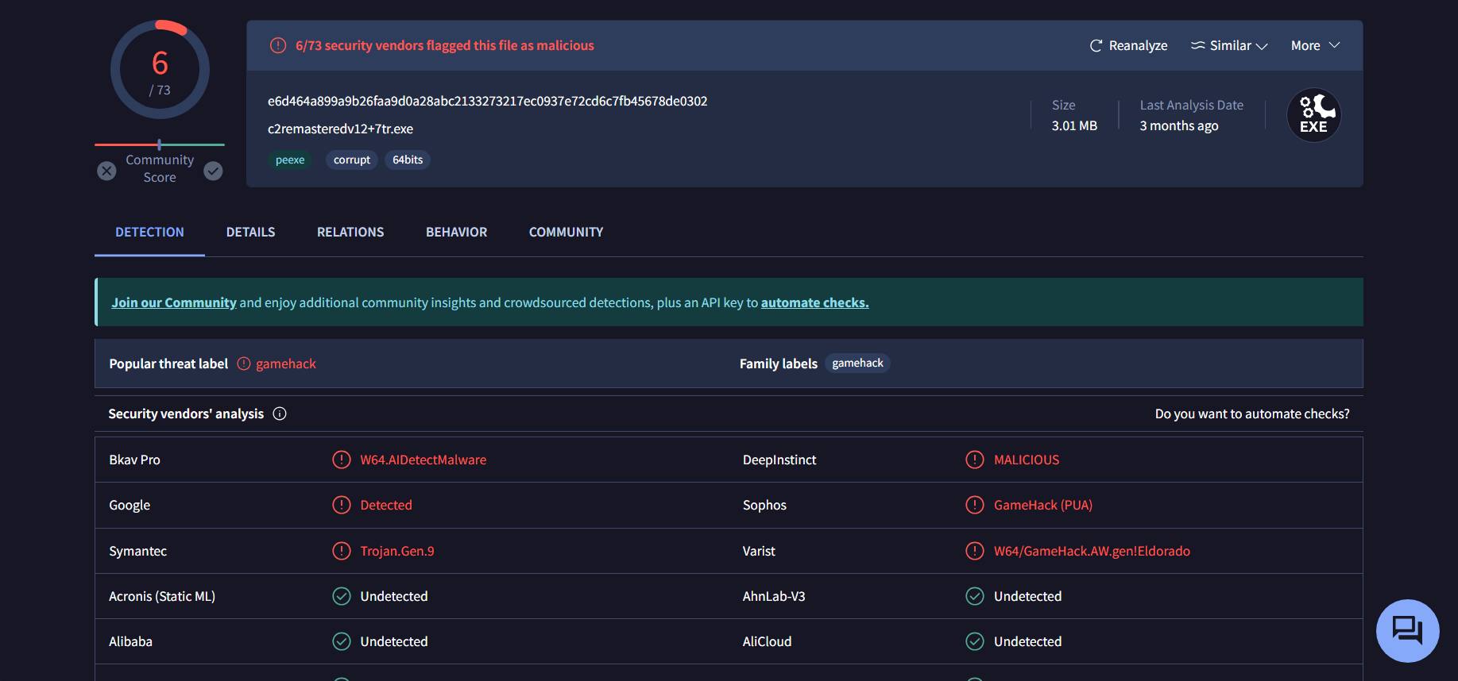Click the Varist alert icon
Screen dimensions: 1458x681
click(975, 551)
